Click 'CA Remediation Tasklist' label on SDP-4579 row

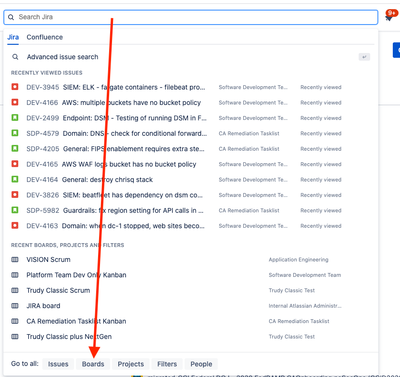[x=249, y=133]
